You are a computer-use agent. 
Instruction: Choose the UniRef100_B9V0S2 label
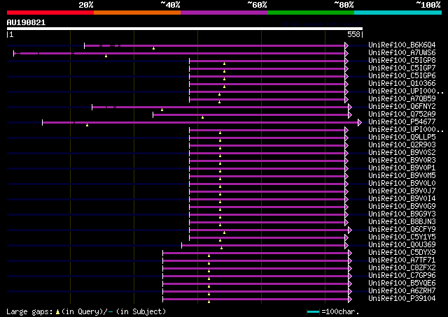(x=402, y=153)
